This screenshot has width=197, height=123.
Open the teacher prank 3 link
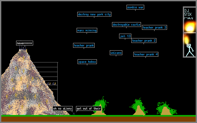coord(155,27)
